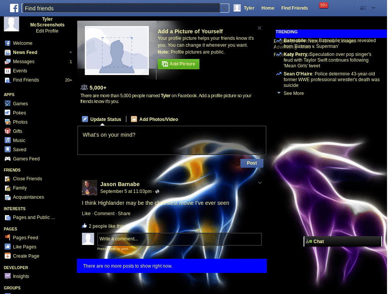Screen dimensions: 392x294
Task: Click the Family house icon
Action: pyautogui.click(x=8, y=188)
